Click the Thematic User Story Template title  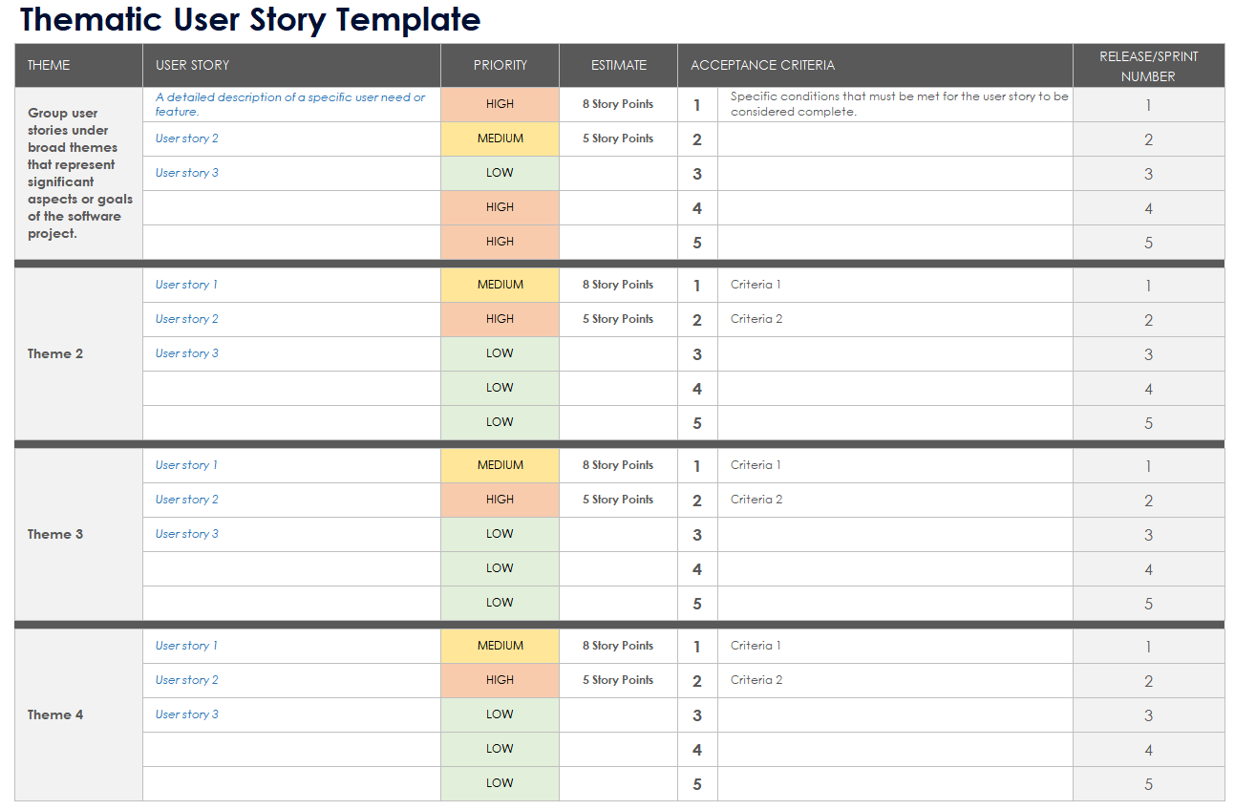[x=250, y=19]
